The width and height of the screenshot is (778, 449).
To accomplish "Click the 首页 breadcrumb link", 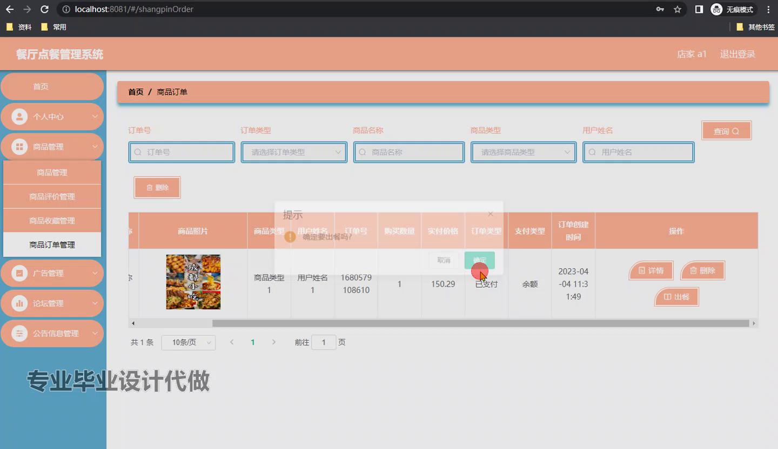I will click(x=136, y=92).
